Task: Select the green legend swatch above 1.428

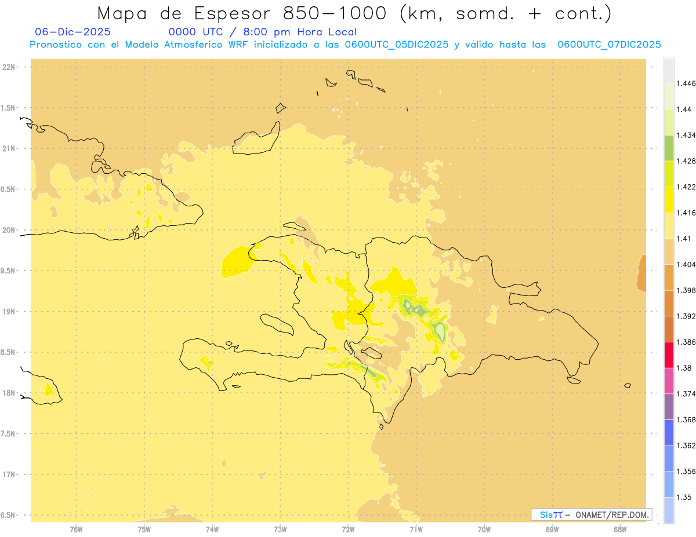Action: [x=669, y=148]
